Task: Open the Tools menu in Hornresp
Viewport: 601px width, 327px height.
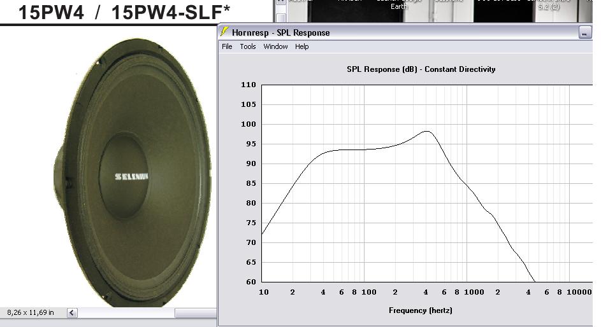Action: click(248, 46)
